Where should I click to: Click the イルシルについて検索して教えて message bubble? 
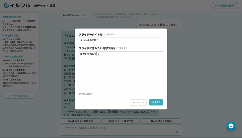click(x=158, y=25)
